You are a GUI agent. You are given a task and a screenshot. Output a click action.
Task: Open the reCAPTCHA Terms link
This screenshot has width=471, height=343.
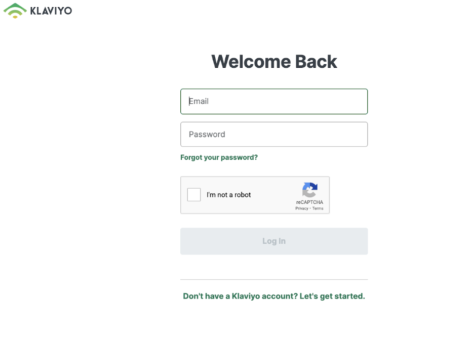(x=318, y=208)
